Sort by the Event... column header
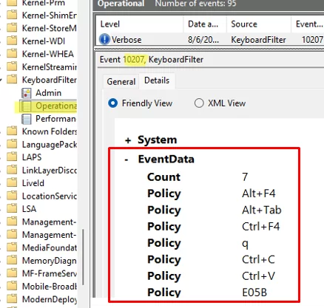The image size is (324, 308). coord(308,24)
